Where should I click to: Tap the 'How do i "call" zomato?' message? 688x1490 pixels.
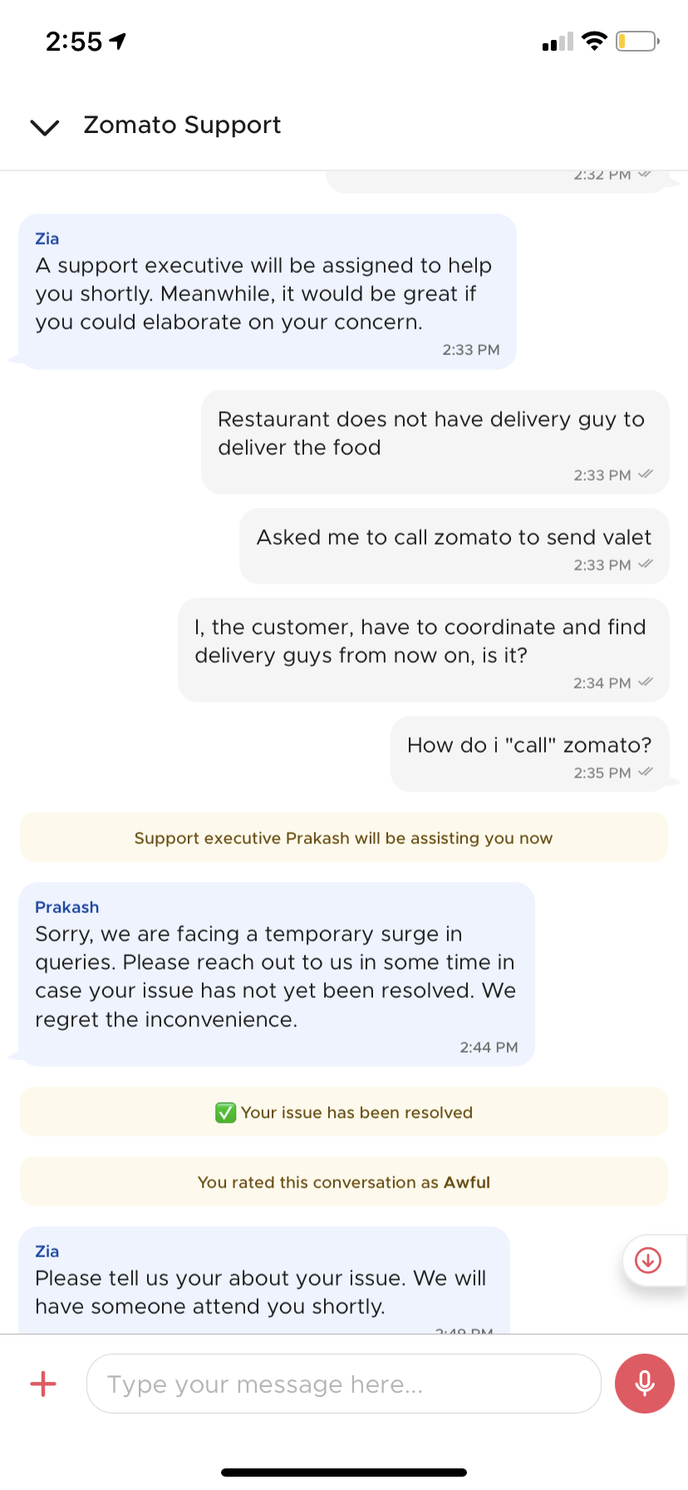click(x=529, y=753)
